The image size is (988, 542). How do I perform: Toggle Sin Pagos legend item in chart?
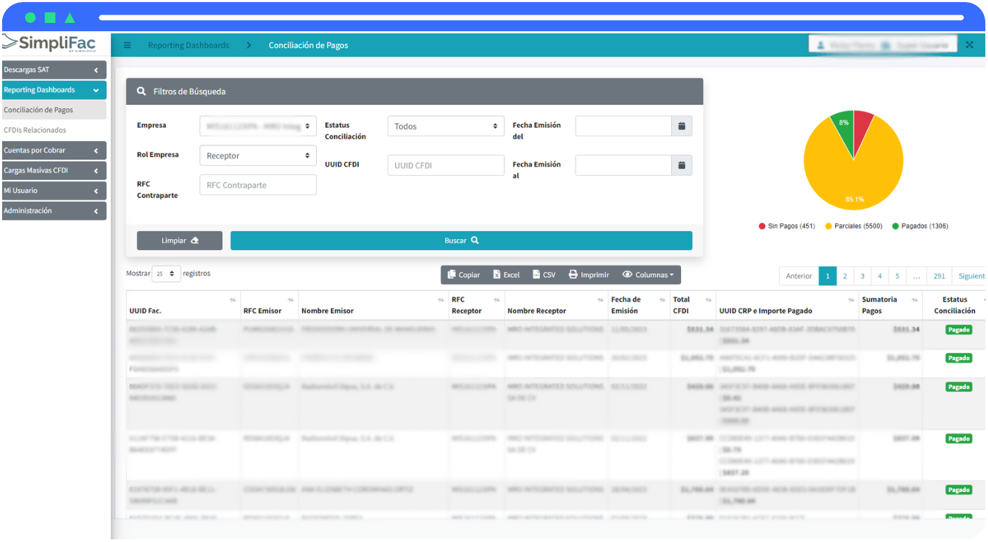(x=787, y=226)
